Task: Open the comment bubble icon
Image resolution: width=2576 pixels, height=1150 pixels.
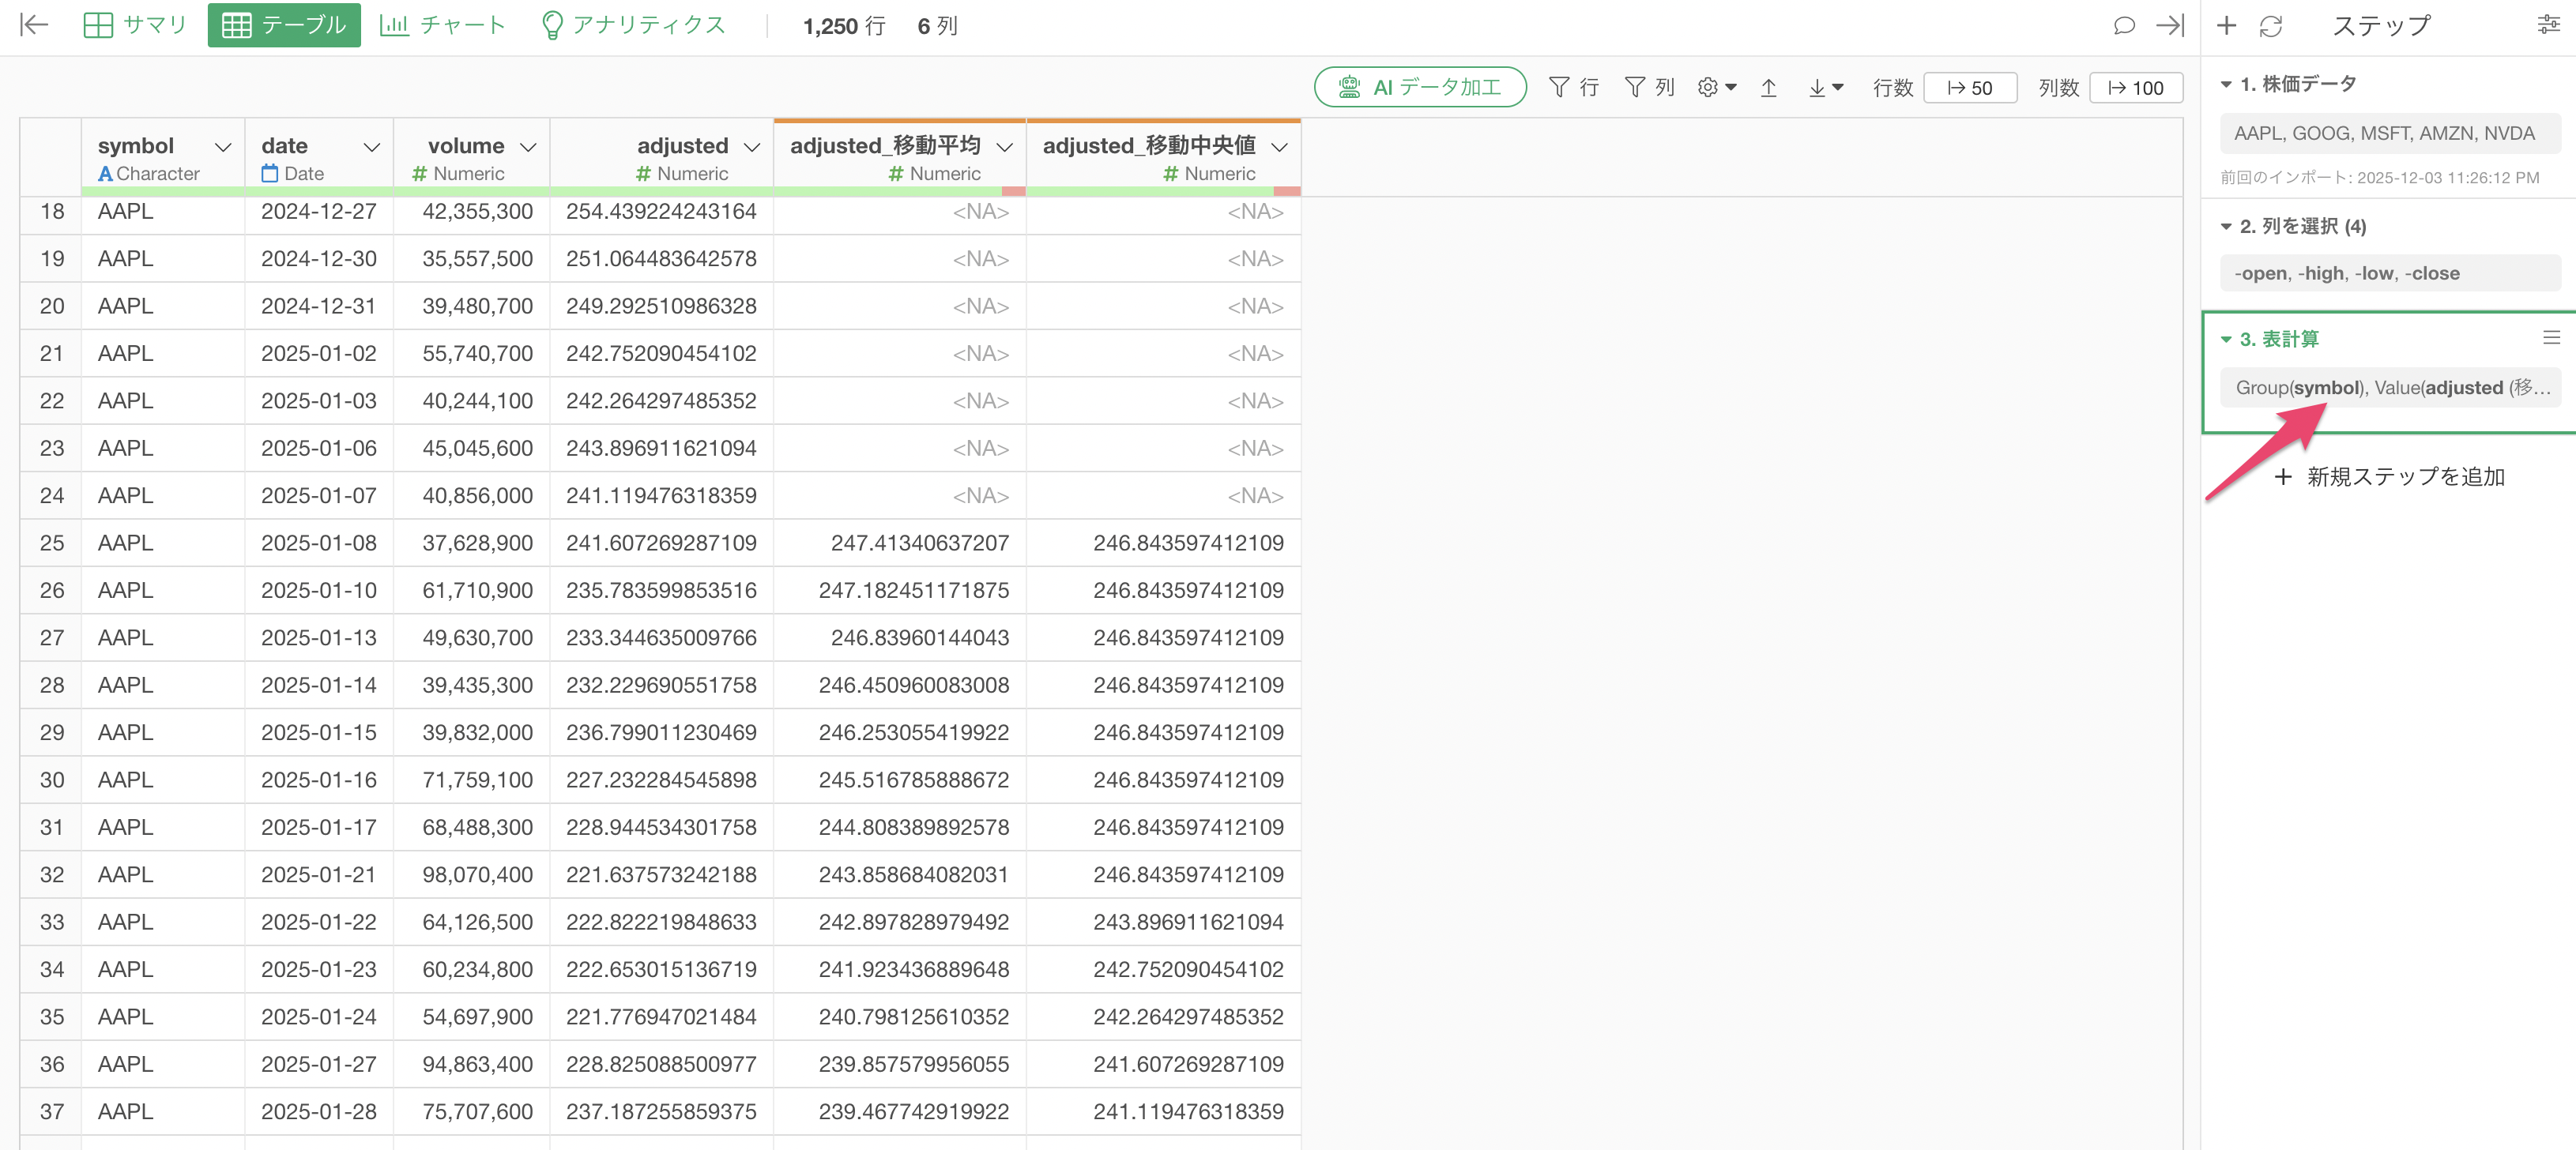Action: 2123,26
